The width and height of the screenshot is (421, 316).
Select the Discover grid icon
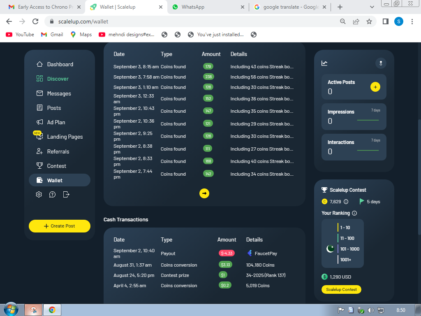click(x=39, y=79)
